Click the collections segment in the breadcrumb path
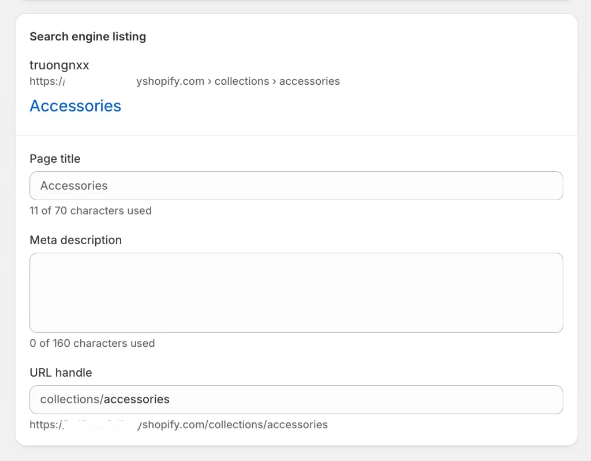 [x=241, y=81]
